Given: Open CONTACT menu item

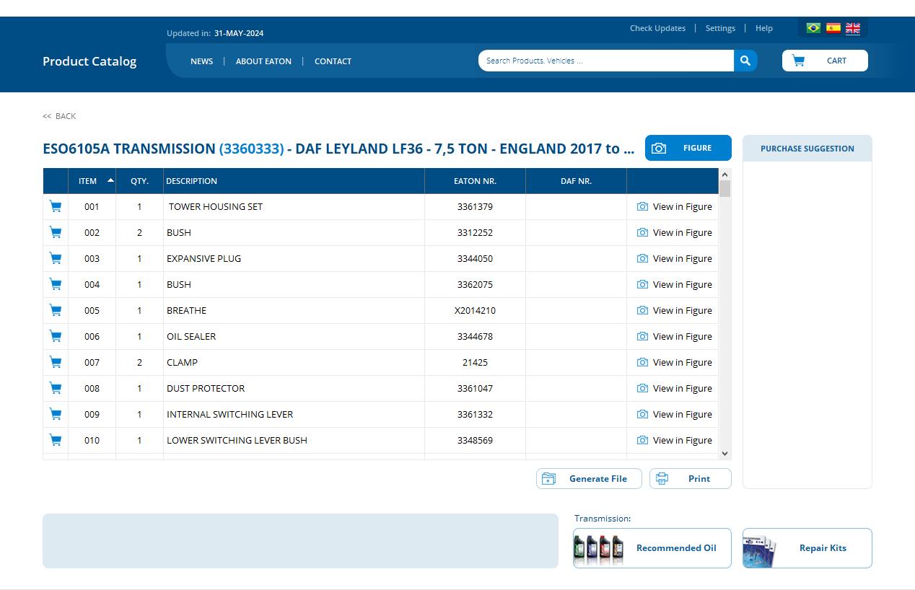Looking at the screenshot, I should pyautogui.click(x=333, y=61).
